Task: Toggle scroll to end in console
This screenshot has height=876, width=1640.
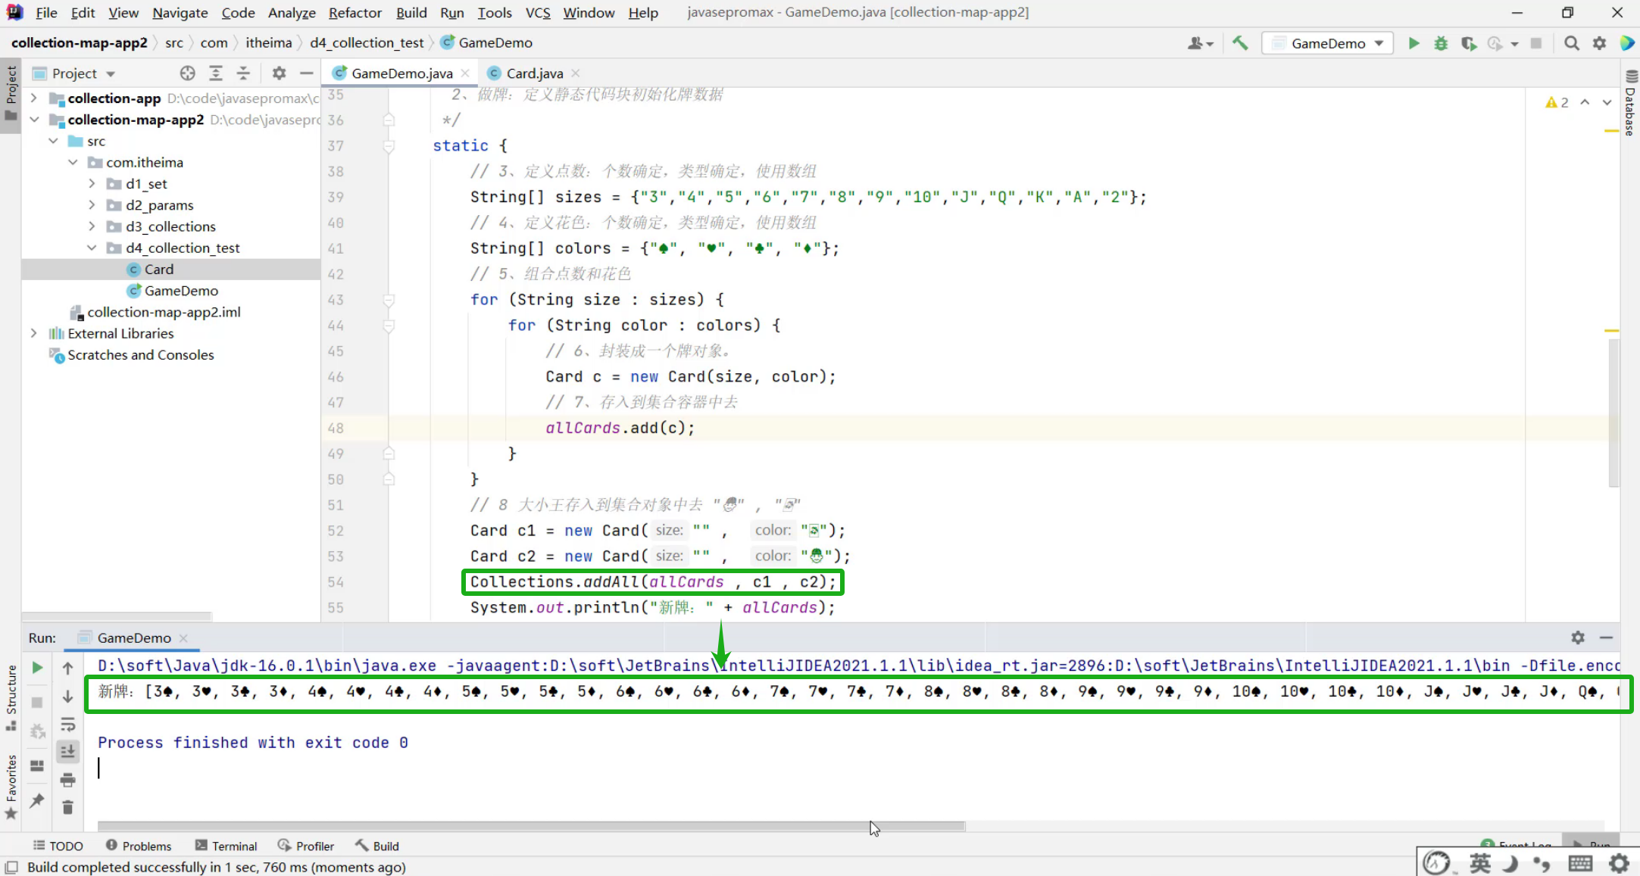Action: [67, 751]
